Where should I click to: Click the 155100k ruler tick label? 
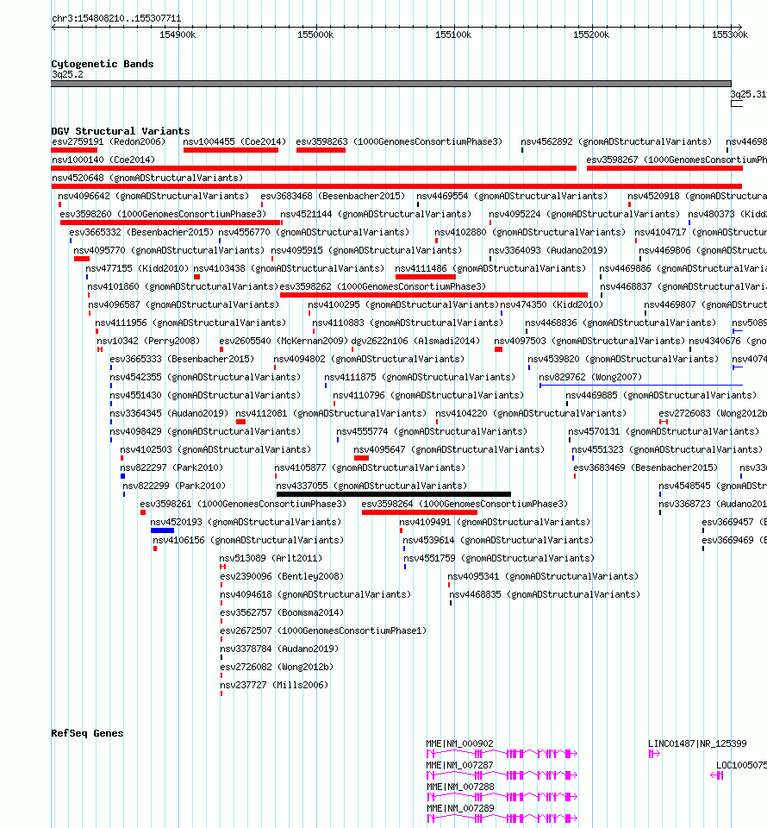point(453,34)
